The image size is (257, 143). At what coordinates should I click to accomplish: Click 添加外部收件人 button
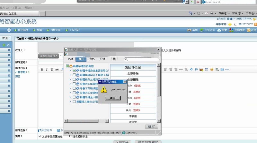click(x=49, y=56)
